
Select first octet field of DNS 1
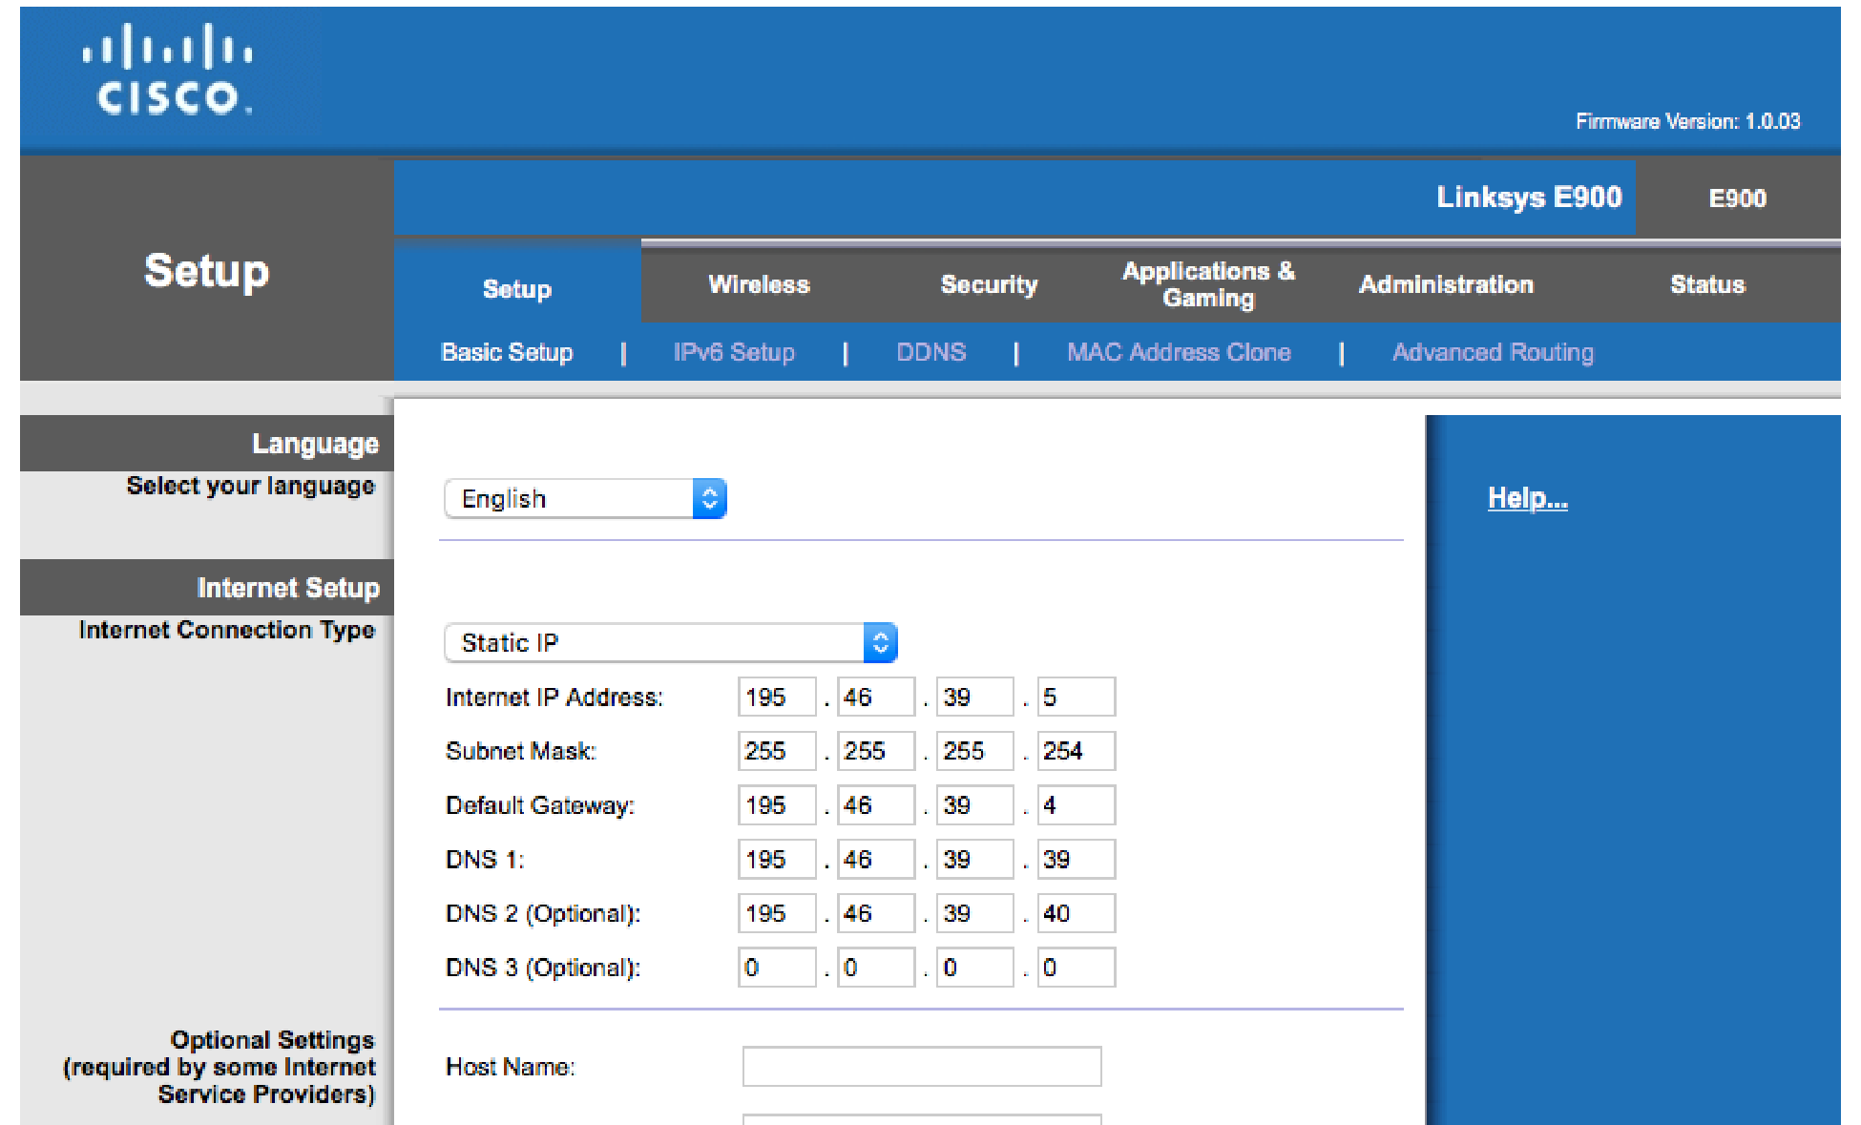coord(776,860)
